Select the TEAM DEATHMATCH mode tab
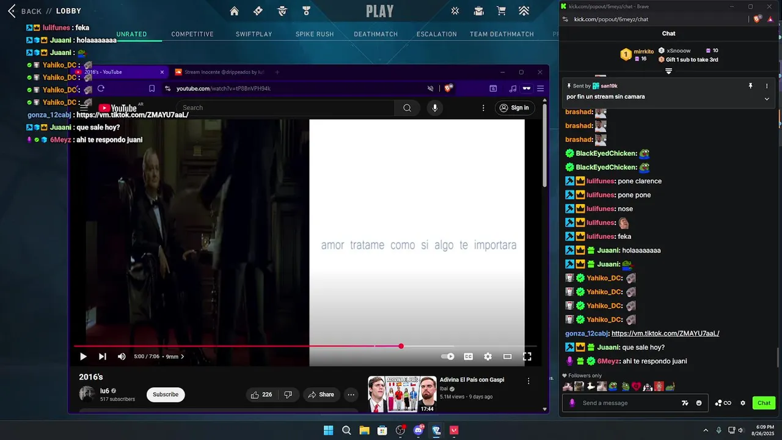This screenshot has height=440, width=782. [502, 34]
